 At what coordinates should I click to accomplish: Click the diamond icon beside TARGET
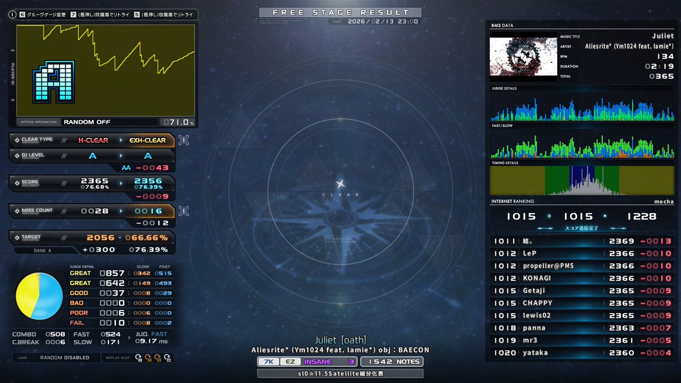coord(17,237)
